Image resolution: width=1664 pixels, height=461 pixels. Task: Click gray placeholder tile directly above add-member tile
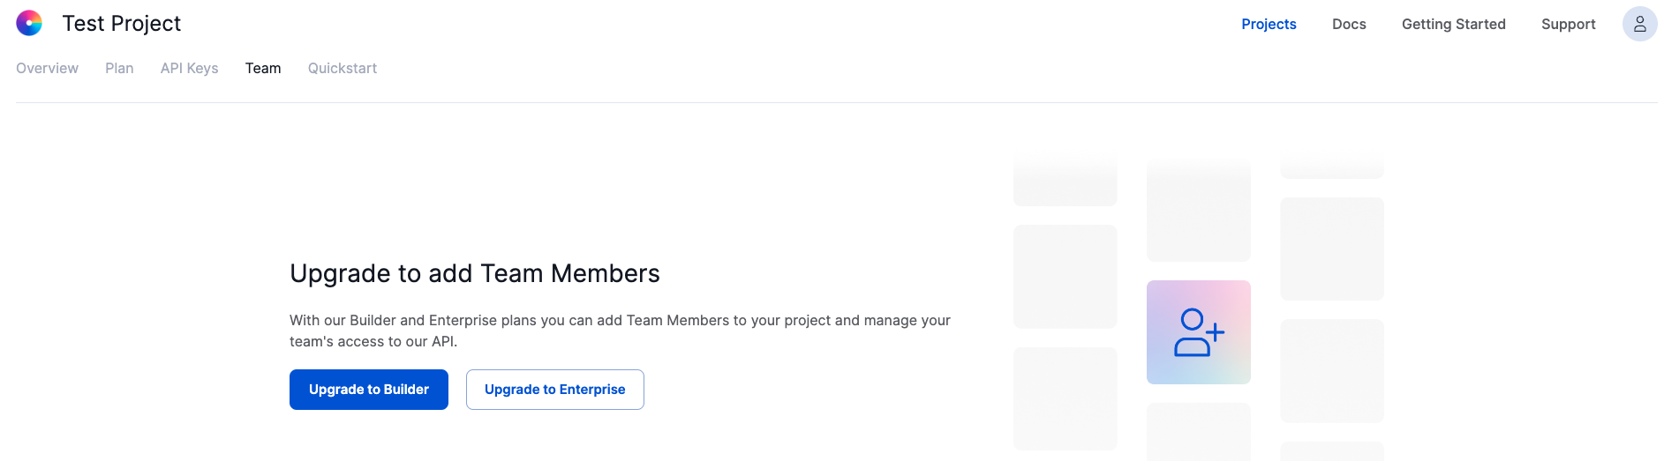click(x=1198, y=212)
